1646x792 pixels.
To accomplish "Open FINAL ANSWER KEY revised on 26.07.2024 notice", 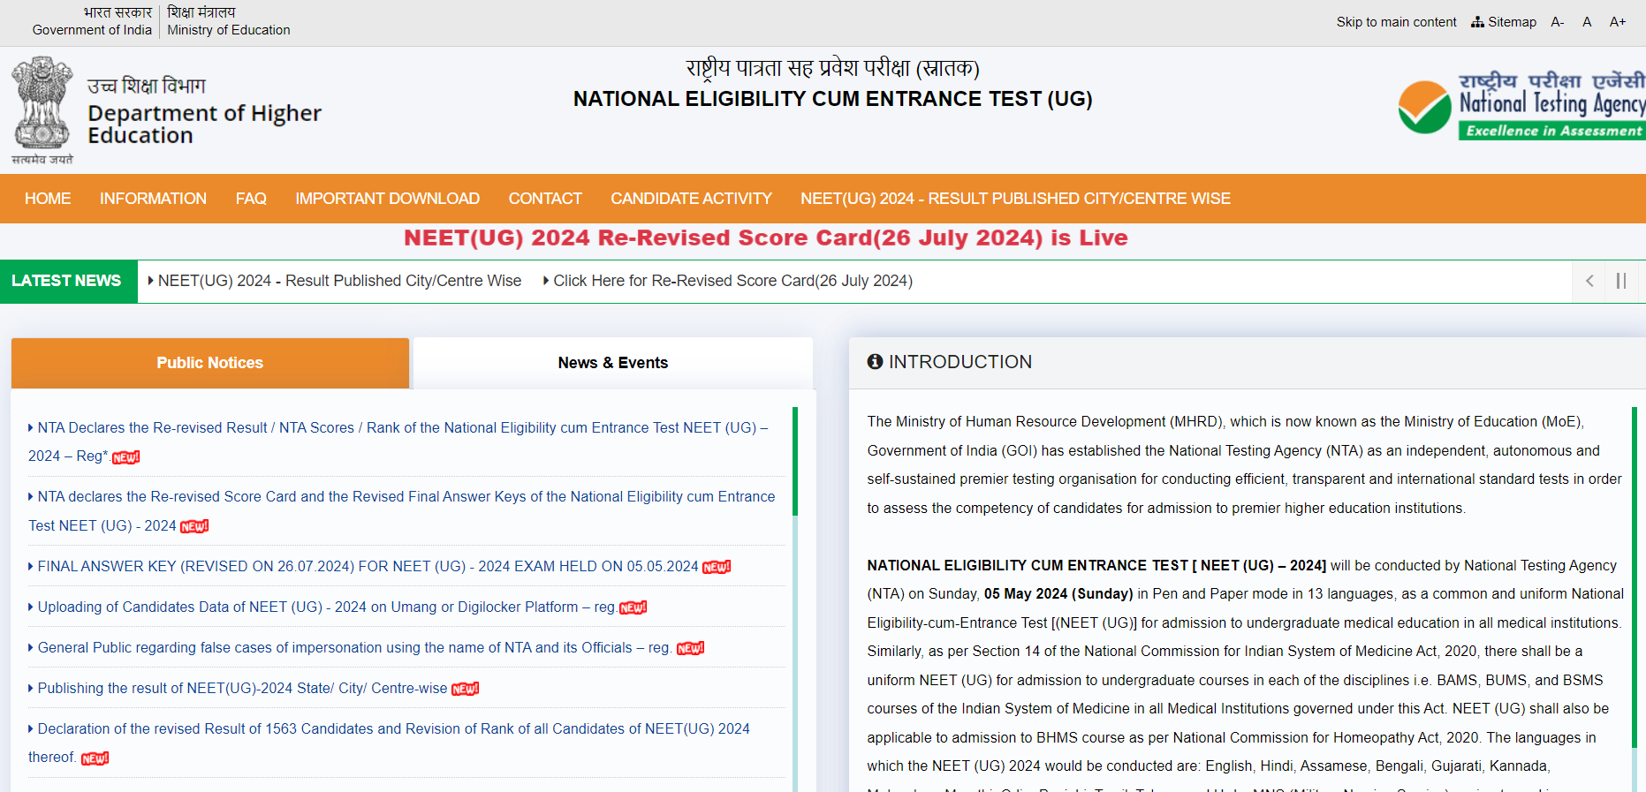I will point(368,566).
